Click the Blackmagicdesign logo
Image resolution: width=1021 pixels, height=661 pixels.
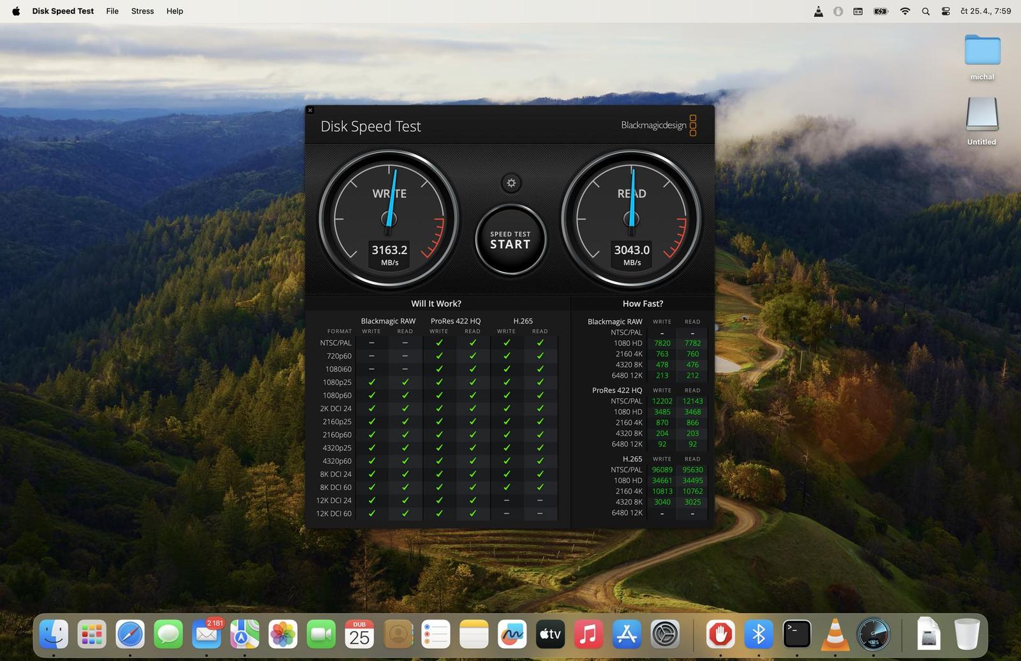click(659, 125)
